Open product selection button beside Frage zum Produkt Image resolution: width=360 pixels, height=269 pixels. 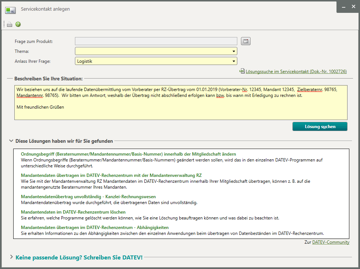pyautogui.click(x=245, y=41)
